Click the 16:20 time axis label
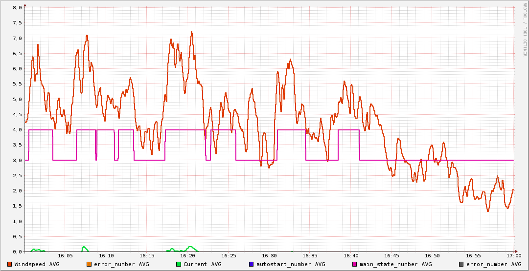The width and height of the screenshot is (529, 271). [x=187, y=255]
